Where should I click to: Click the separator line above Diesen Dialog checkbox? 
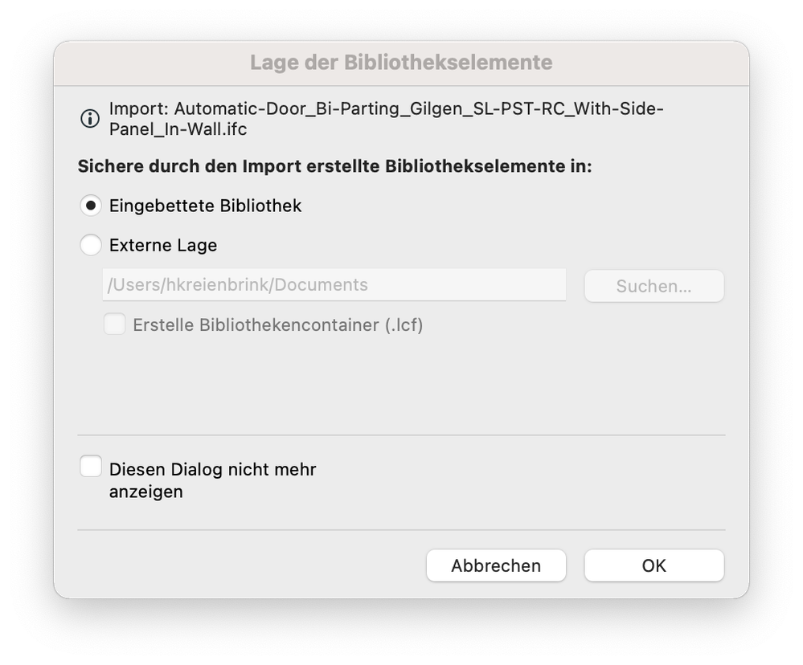click(402, 435)
